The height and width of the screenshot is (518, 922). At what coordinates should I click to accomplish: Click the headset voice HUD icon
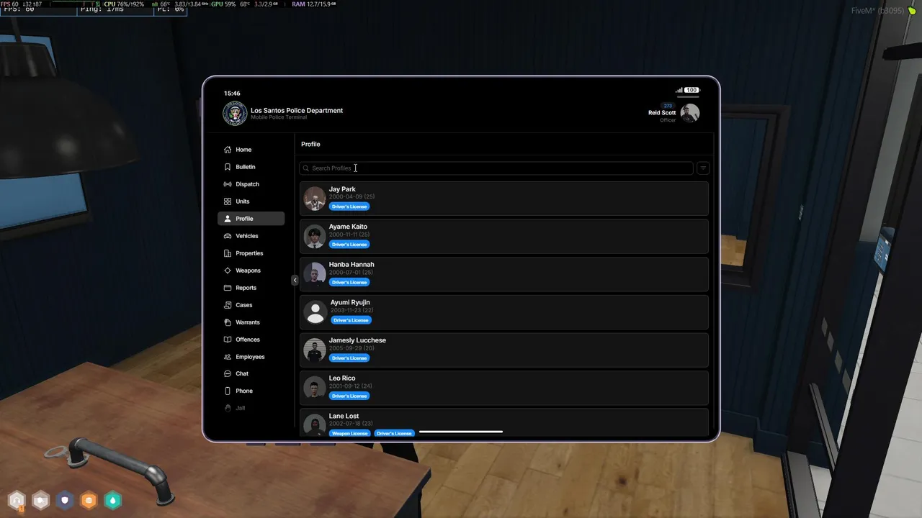[x=17, y=500]
